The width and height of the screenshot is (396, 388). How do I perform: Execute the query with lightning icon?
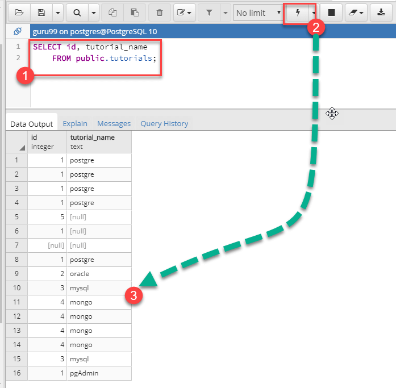tap(297, 12)
